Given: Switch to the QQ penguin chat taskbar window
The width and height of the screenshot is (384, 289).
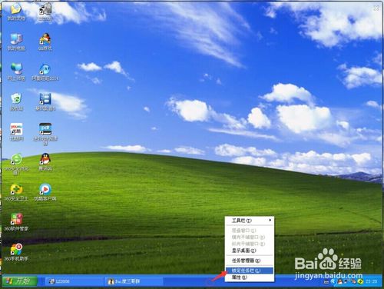Looking at the screenshot, I should pos(134,281).
